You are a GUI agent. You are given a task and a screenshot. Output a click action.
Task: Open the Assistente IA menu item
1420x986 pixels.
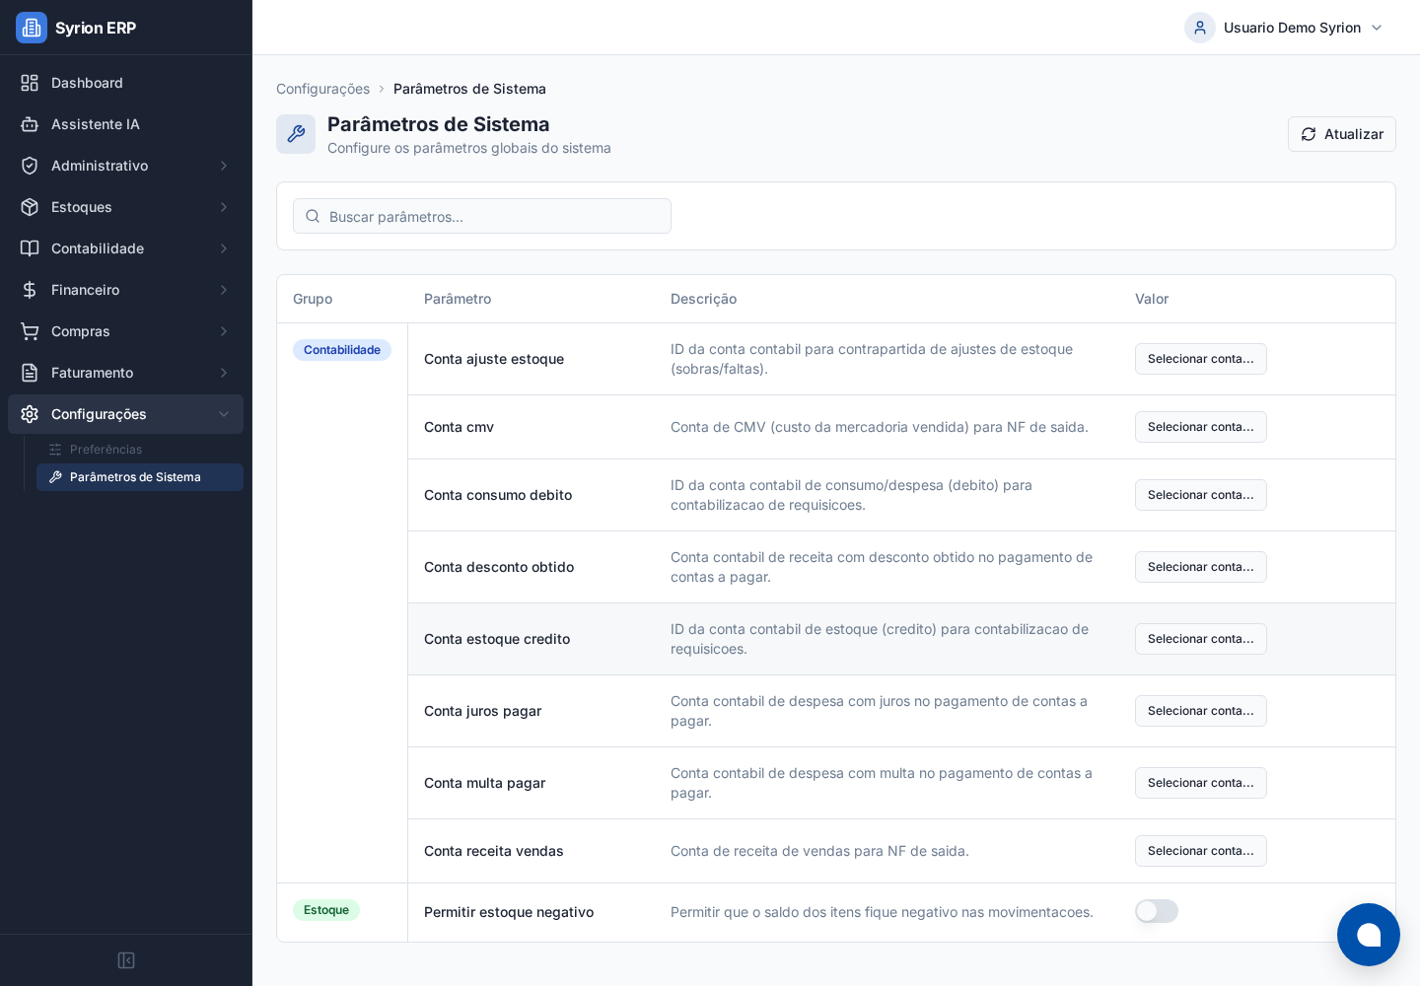(x=125, y=124)
